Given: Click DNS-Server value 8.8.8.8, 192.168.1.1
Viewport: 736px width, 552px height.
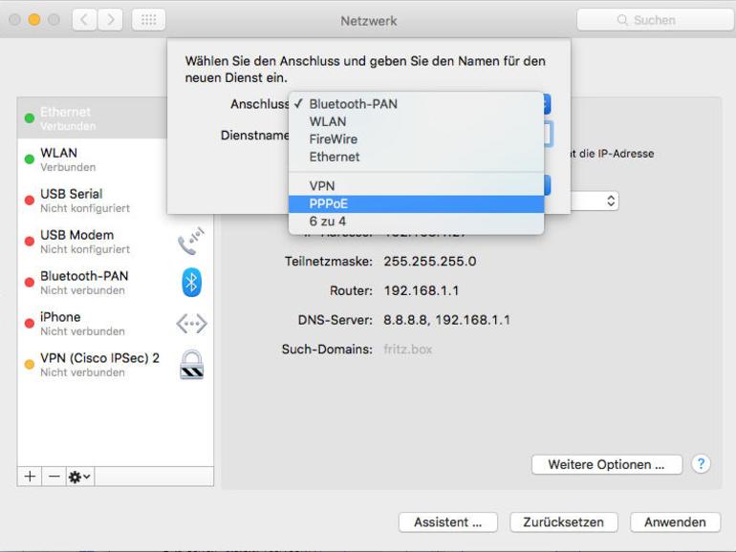Looking at the screenshot, I should 447,320.
